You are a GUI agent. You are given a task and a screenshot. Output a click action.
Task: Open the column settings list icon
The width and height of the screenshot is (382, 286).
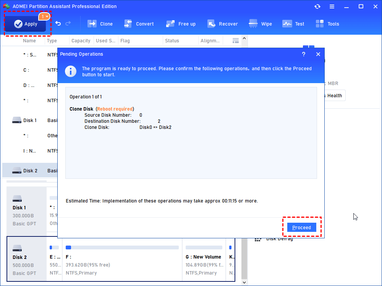coord(236,41)
